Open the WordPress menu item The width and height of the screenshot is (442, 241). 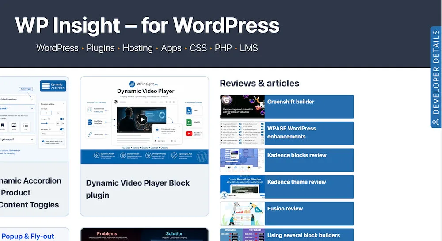click(57, 48)
